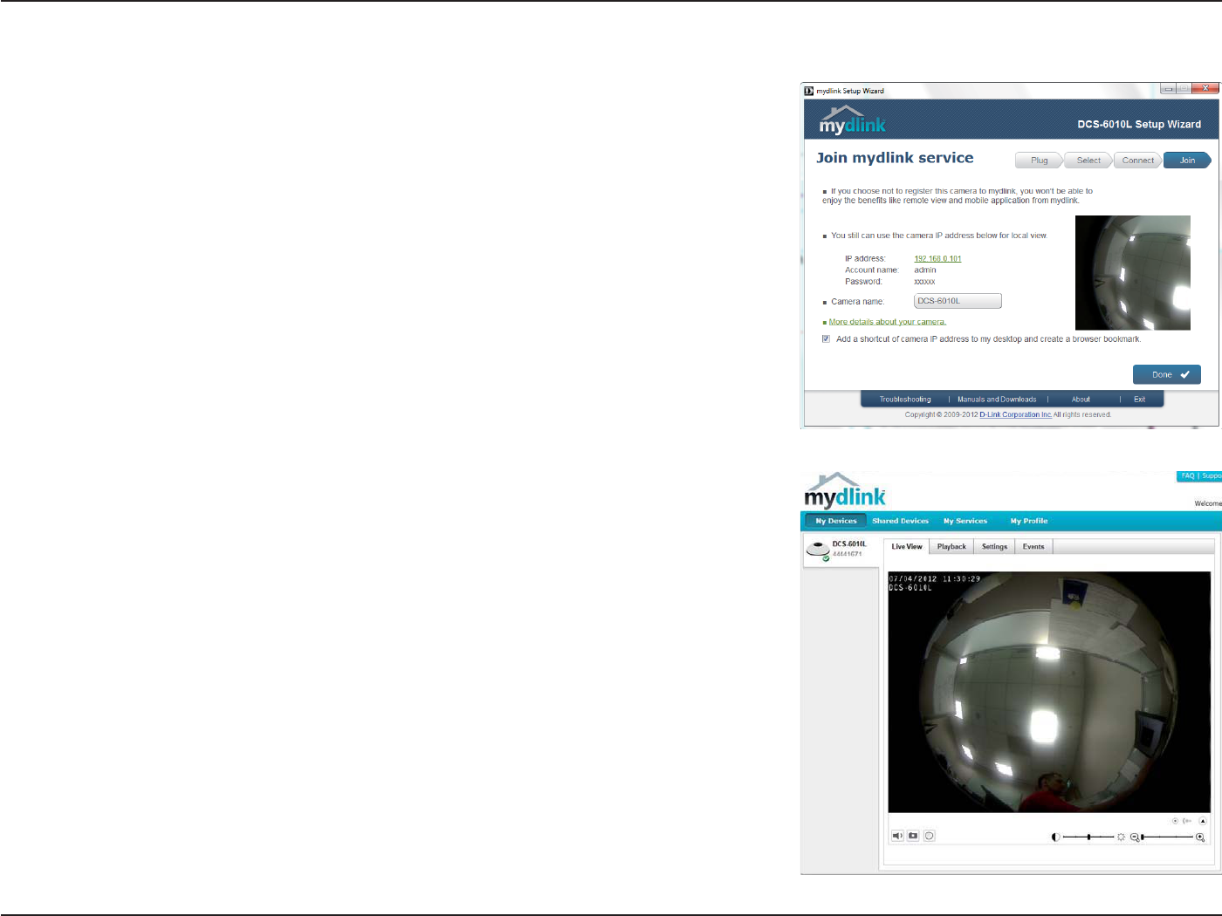Select the DCS-6010L camera device icon

point(818,550)
